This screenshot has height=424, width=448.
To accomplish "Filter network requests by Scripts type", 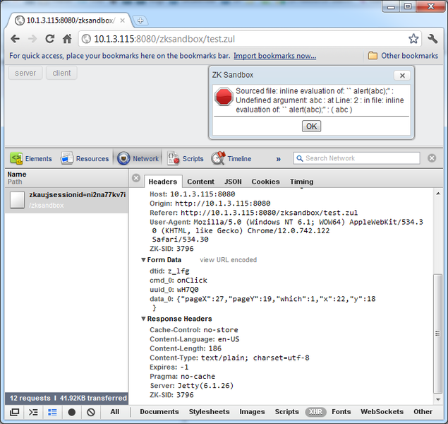I will tap(286, 412).
